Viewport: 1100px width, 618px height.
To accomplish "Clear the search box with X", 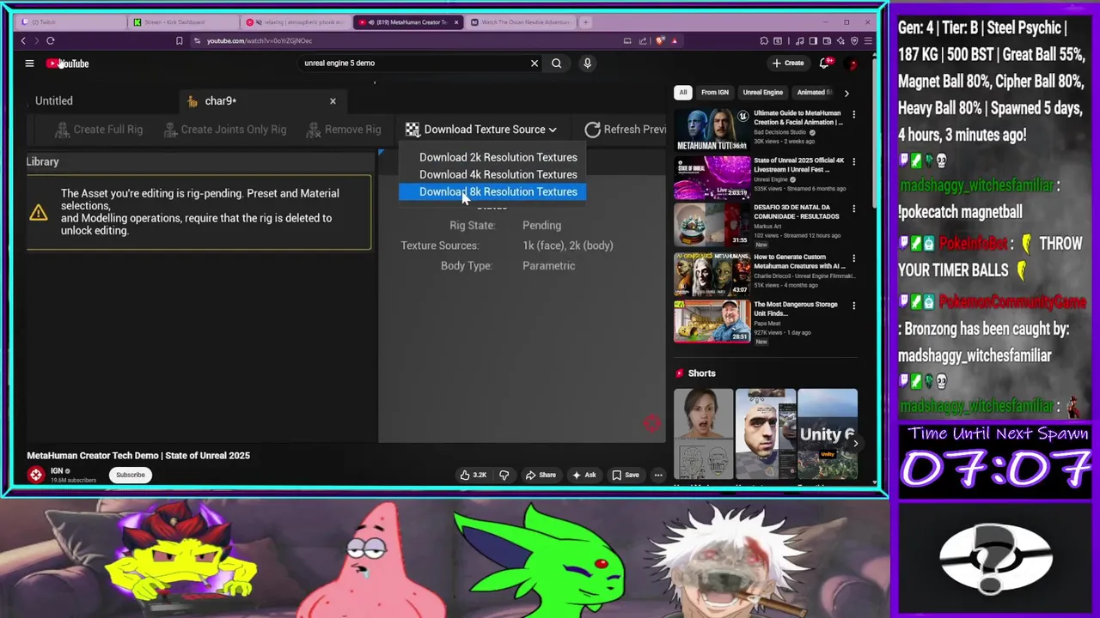I will (x=535, y=63).
